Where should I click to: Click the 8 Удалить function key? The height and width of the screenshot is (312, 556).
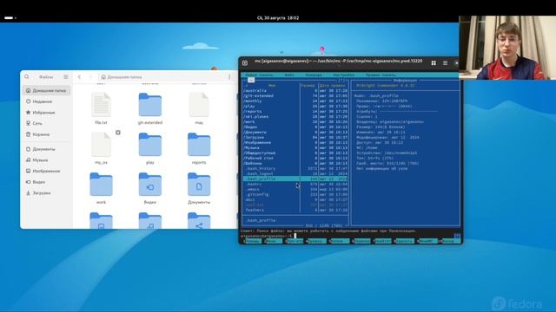point(405,241)
